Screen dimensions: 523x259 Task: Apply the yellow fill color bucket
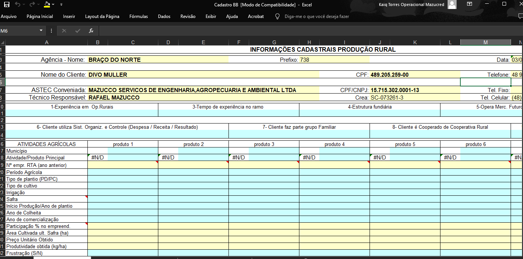coord(47,4)
